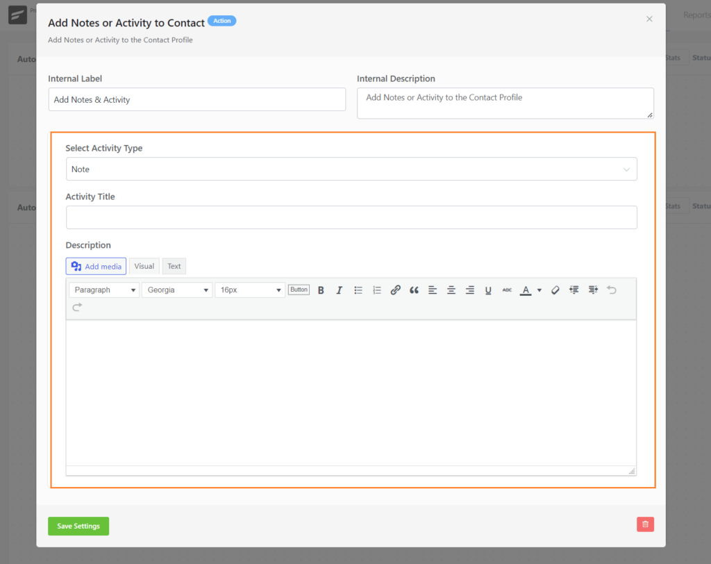This screenshot has height=564, width=711.
Task: Apply bold formatting in the editor toolbar
Action: (320, 290)
